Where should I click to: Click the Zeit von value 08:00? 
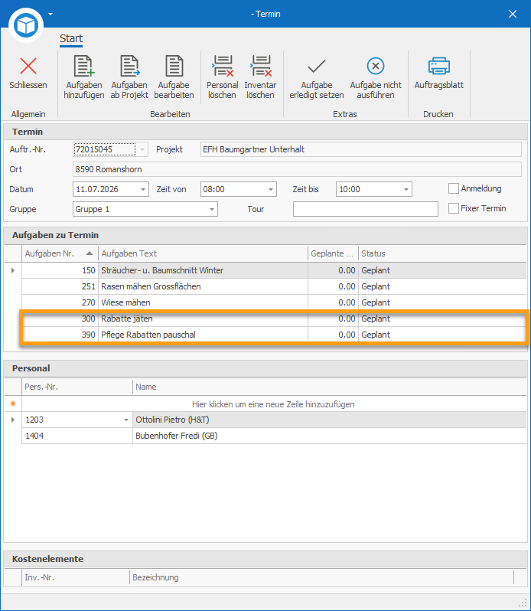coord(213,189)
